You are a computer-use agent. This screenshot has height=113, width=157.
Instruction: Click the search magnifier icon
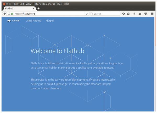coord(92,14)
